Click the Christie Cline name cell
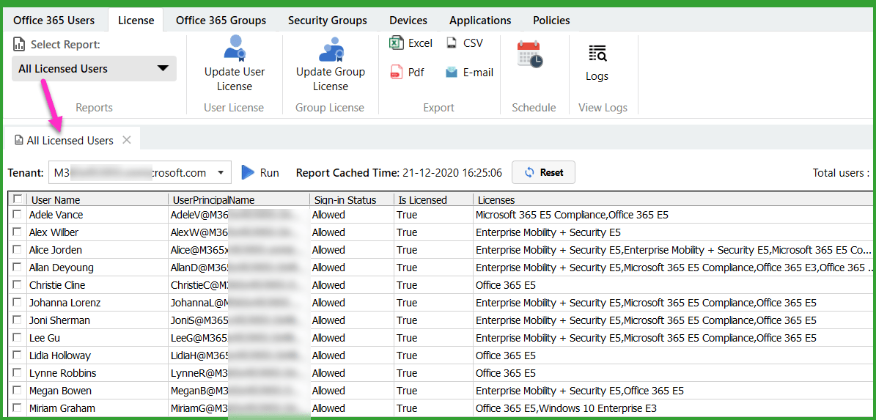 click(x=97, y=285)
